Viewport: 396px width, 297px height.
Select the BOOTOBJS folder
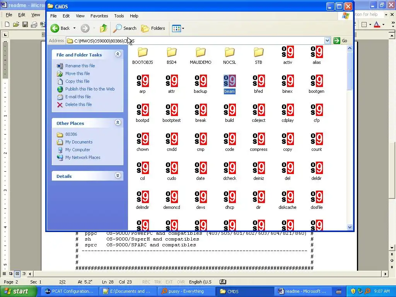tap(142, 52)
